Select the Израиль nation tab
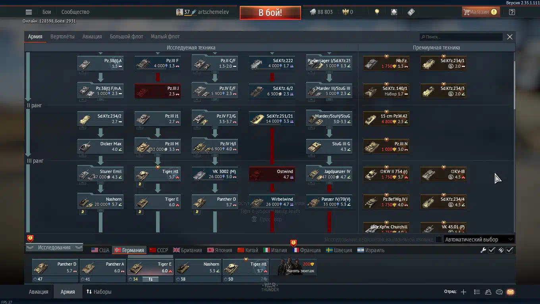Image resolution: width=540 pixels, height=304 pixels. 371,250
